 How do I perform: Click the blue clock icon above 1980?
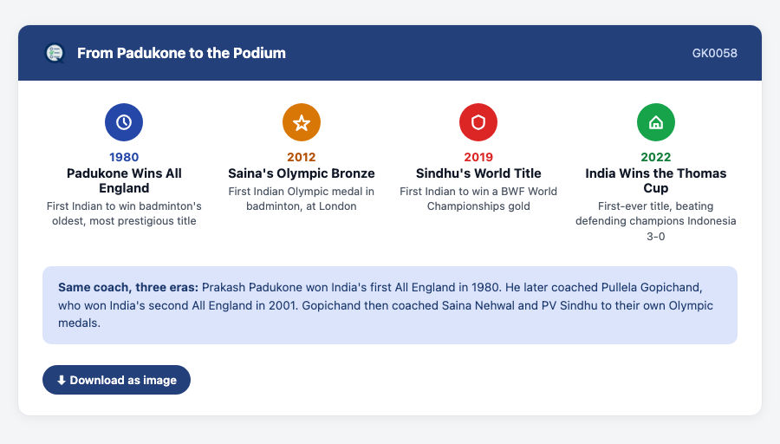click(124, 122)
